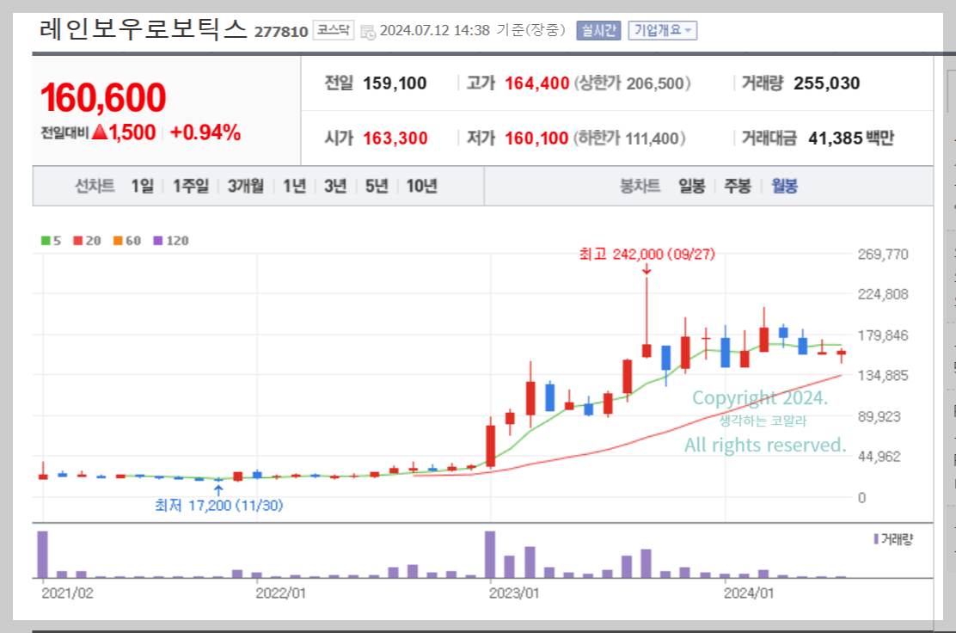956x633 pixels.
Task: Select the 10년 line chart tab
Action: [422, 186]
